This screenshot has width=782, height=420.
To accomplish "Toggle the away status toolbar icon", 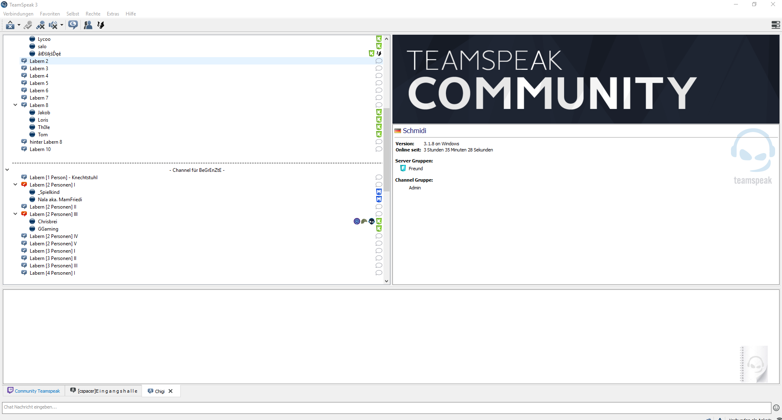I will 10,25.
